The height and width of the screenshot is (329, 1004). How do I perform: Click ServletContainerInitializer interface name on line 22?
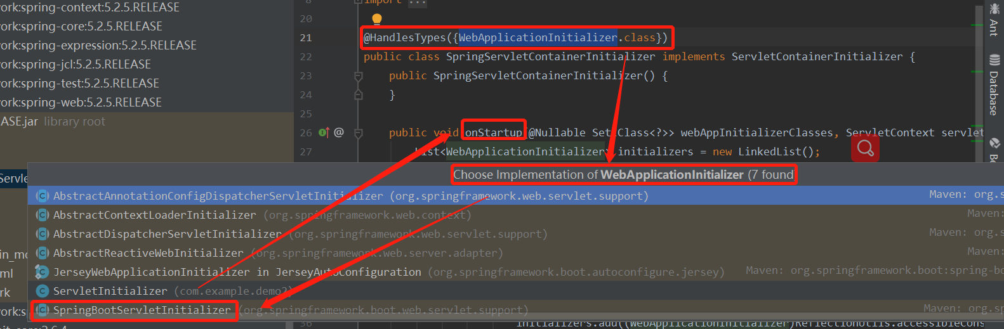[817, 56]
